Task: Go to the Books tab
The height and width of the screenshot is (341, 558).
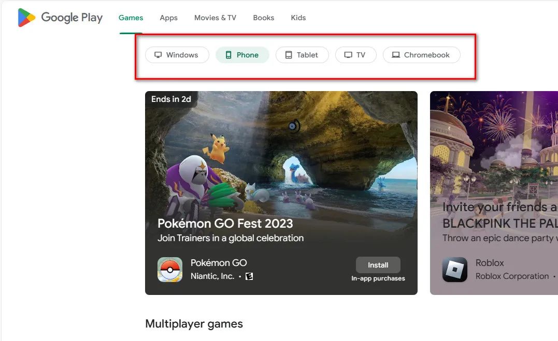Action: [264, 18]
